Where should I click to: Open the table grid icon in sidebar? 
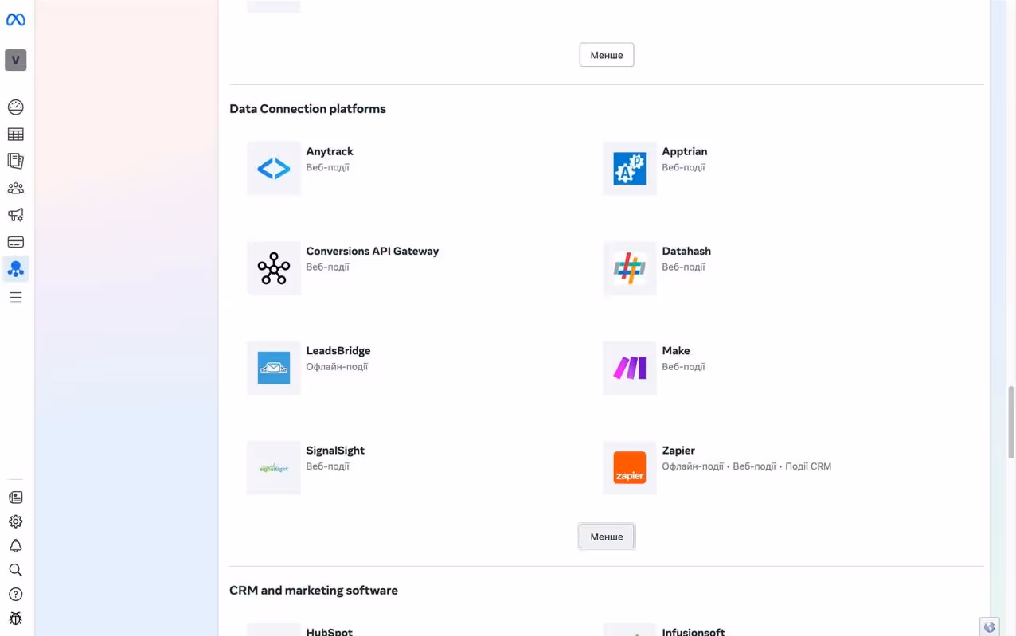(15, 135)
